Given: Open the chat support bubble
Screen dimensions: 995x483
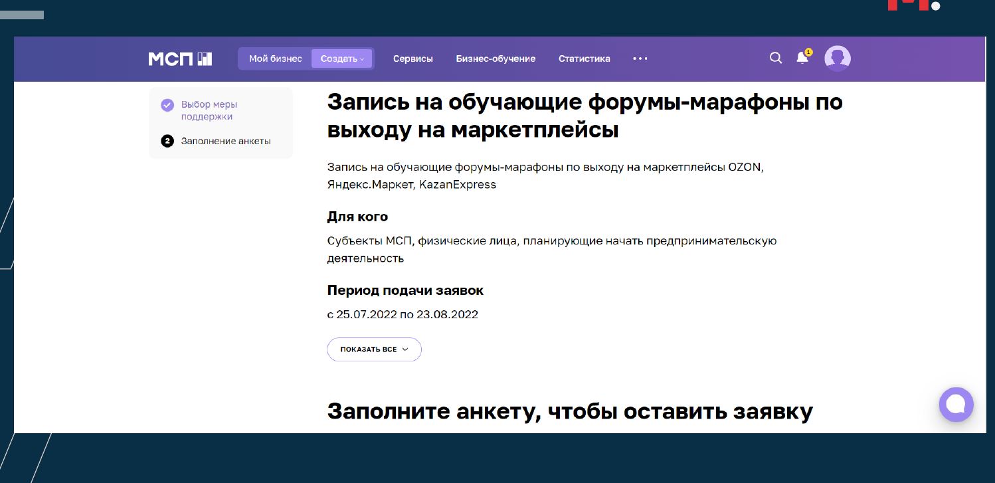Looking at the screenshot, I should [x=956, y=404].
